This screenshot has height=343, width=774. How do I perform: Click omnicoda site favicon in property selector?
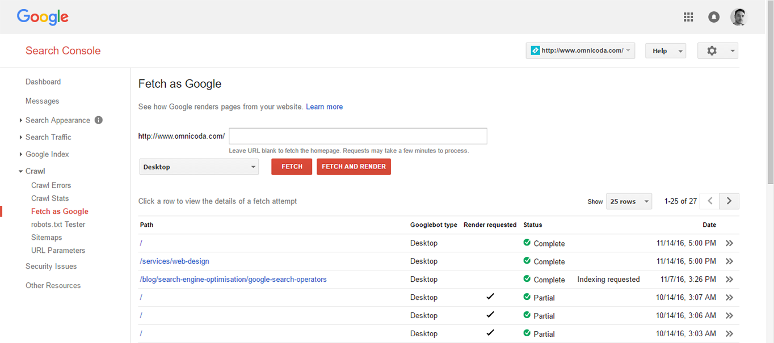click(535, 50)
